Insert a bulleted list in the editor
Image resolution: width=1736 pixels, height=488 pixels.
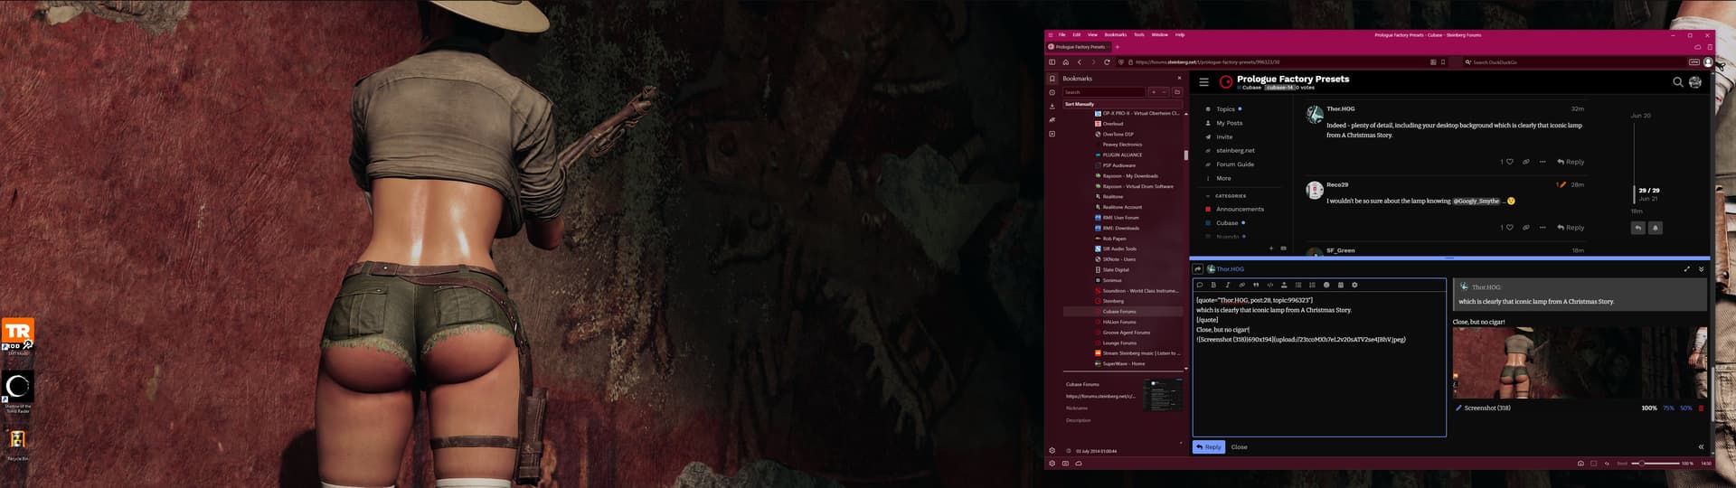[1298, 286]
